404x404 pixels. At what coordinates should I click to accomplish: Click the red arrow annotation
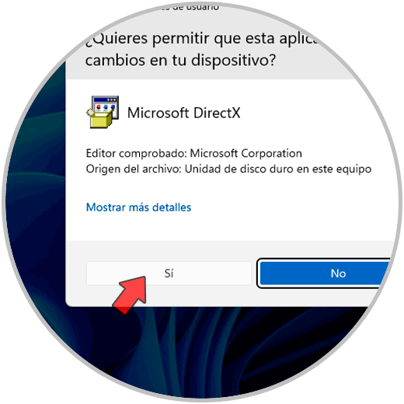pyautogui.click(x=131, y=294)
